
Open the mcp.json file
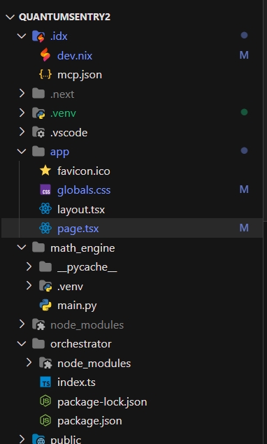pyautogui.click(x=80, y=75)
